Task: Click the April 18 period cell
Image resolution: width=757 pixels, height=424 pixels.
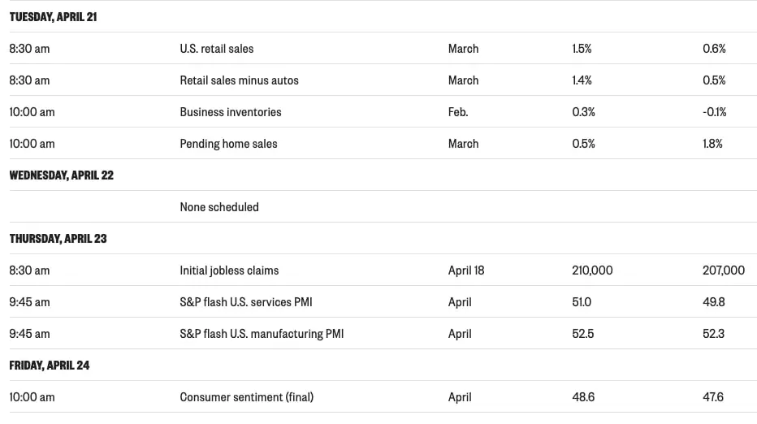Action: (465, 270)
